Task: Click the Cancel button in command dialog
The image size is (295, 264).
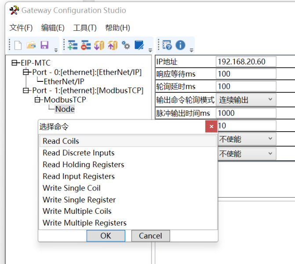Action: 150,236
